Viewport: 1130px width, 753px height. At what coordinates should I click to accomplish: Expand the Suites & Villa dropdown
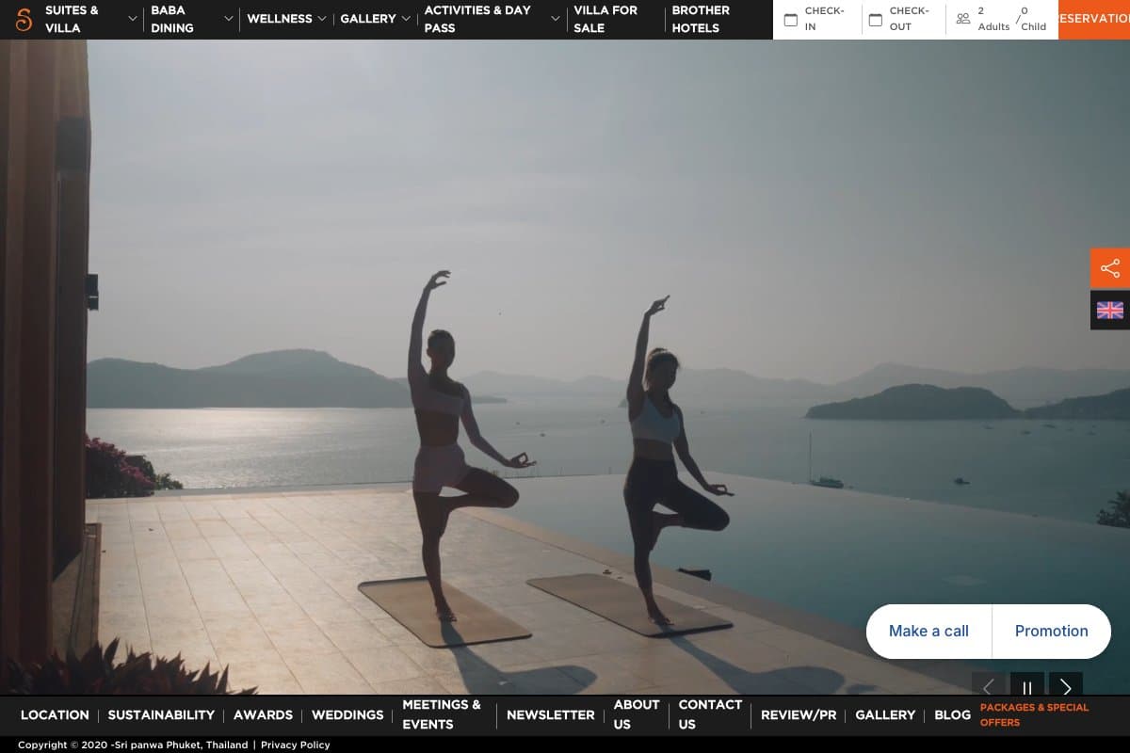132,19
